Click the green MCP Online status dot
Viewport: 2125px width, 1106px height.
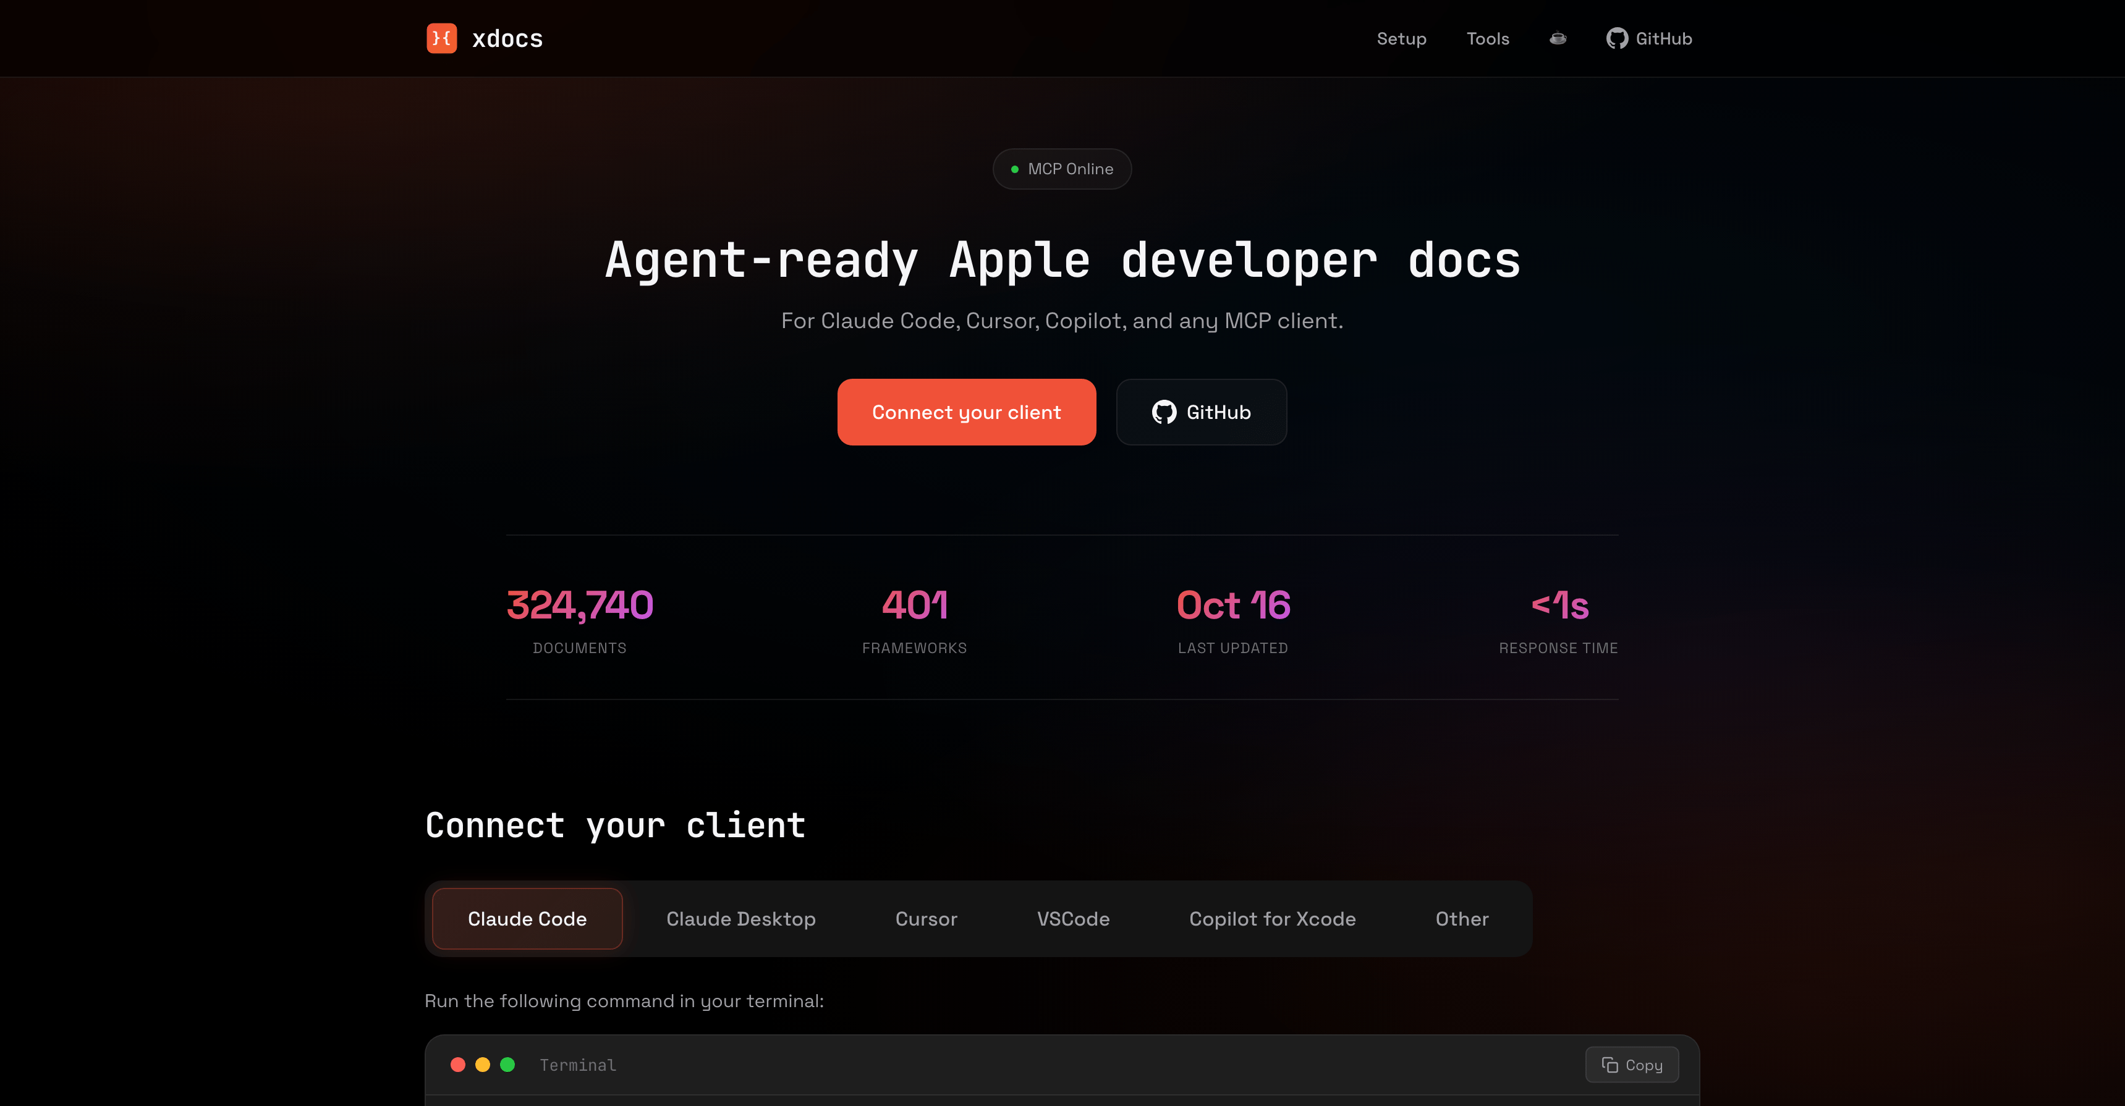tap(1015, 169)
